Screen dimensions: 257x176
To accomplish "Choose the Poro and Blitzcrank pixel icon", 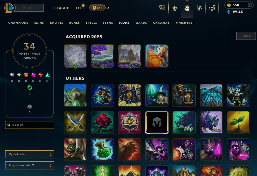I will click(157, 56).
